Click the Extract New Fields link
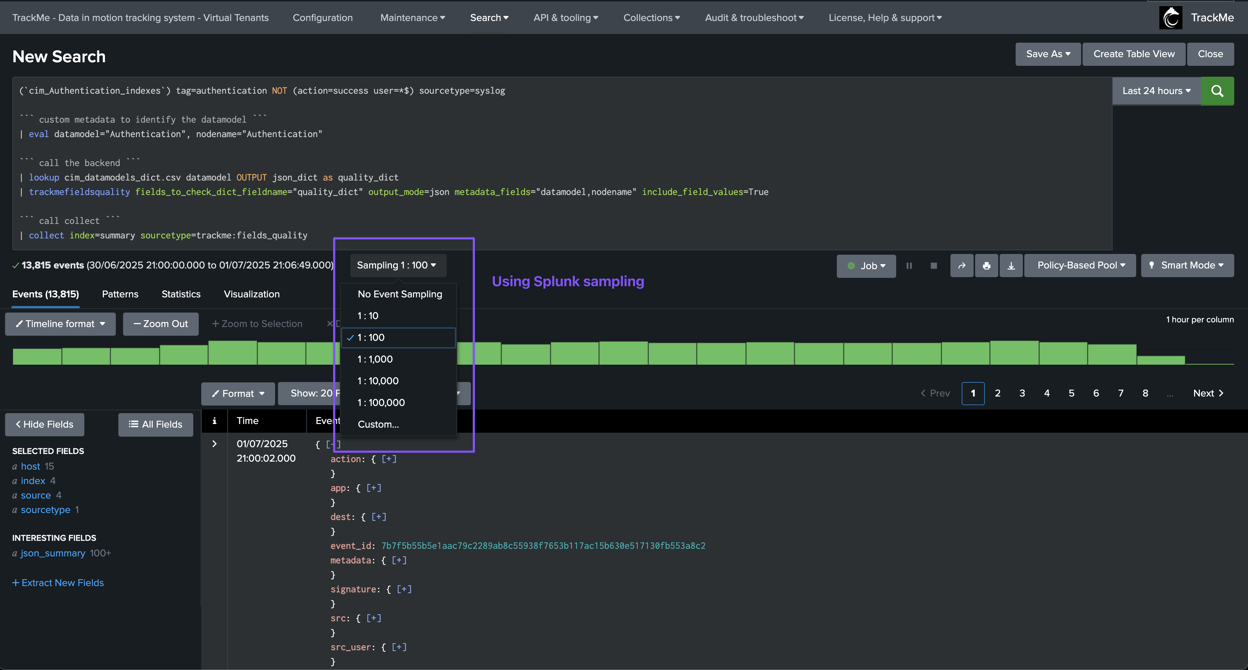The height and width of the screenshot is (670, 1248). click(x=58, y=583)
